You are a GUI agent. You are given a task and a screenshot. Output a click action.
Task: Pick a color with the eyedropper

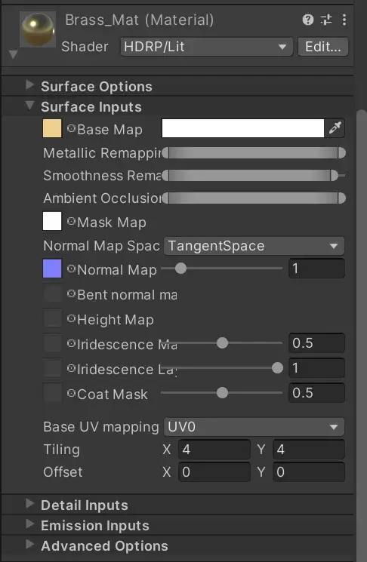point(335,128)
